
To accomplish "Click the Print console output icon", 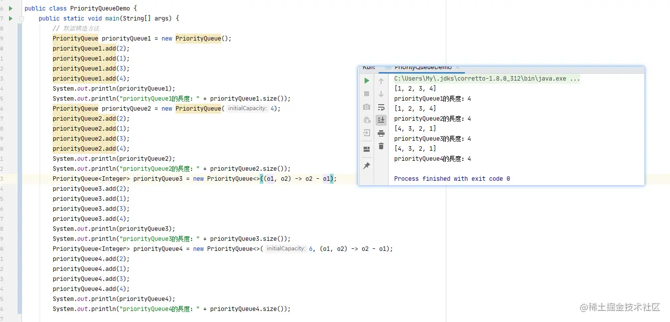I will click(381, 133).
